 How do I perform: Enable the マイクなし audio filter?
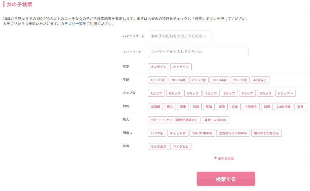pos(180,147)
